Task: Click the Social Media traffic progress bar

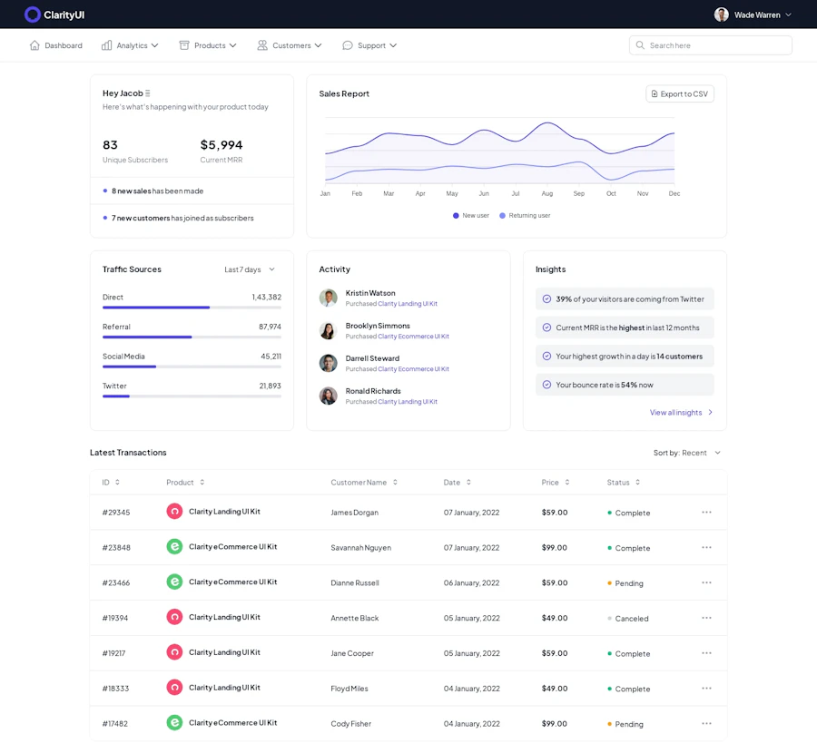Action: point(192,367)
